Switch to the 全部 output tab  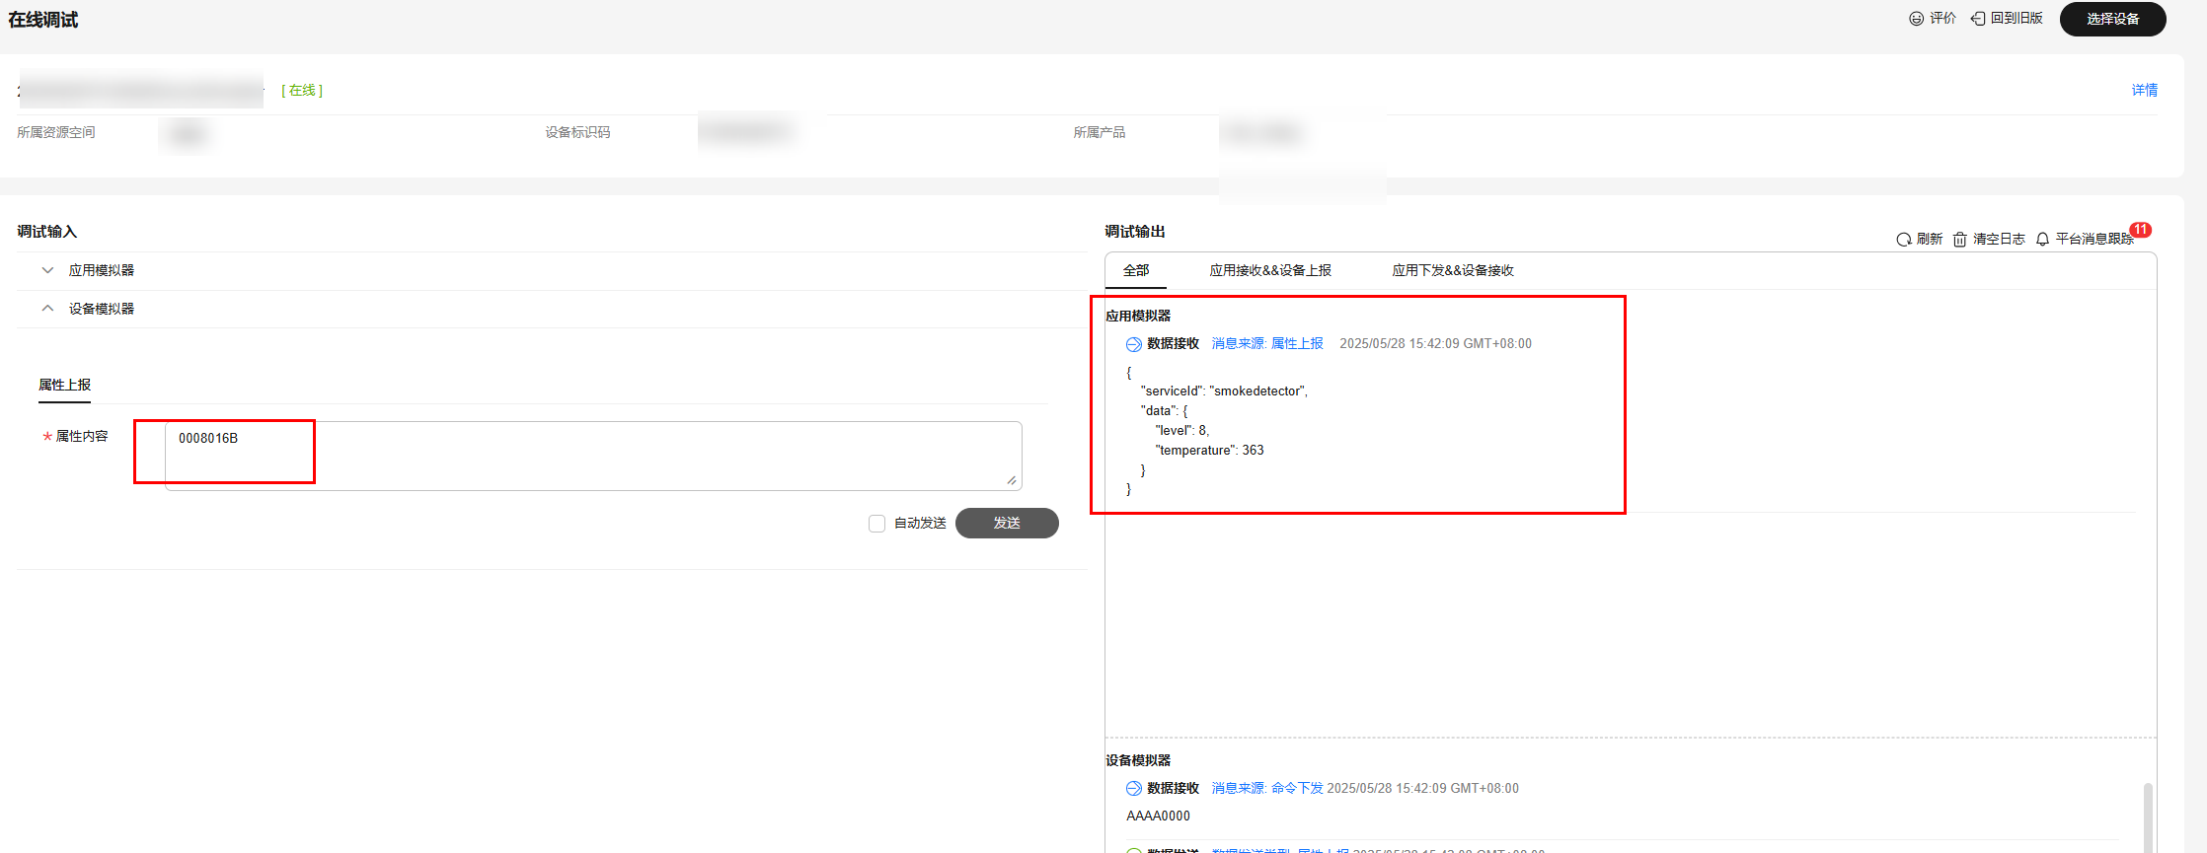1136,270
